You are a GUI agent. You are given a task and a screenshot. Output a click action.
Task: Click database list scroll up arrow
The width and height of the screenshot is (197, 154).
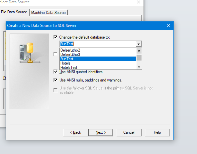[139, 51]
